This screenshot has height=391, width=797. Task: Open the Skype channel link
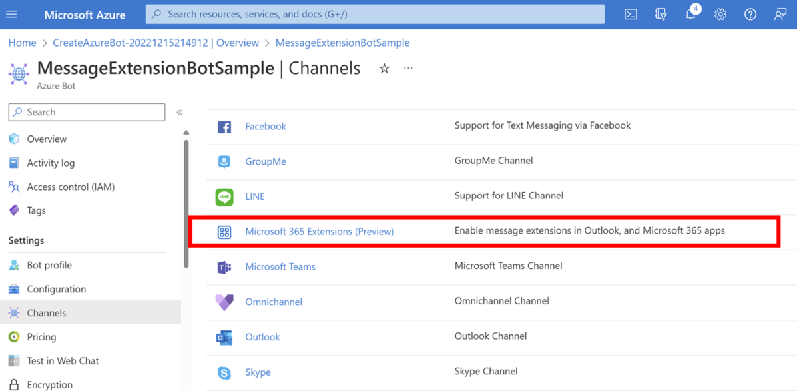pyautogui.click(x=258, y=372)
